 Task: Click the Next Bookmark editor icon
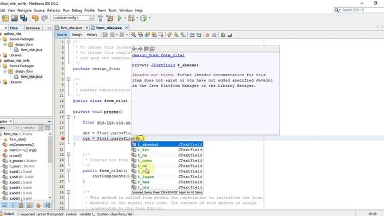pos(176,35)
